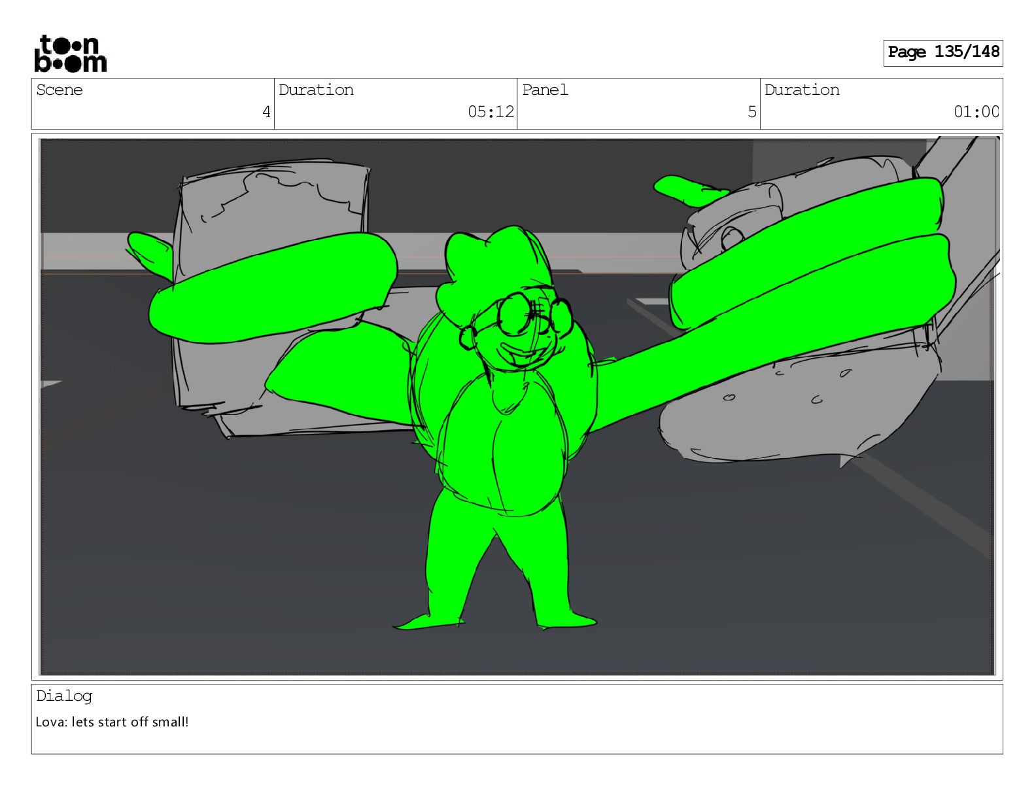The image size is (1036, 801).
Task: Click the 'Scene' header label
Action: click(x=60, y=90)
